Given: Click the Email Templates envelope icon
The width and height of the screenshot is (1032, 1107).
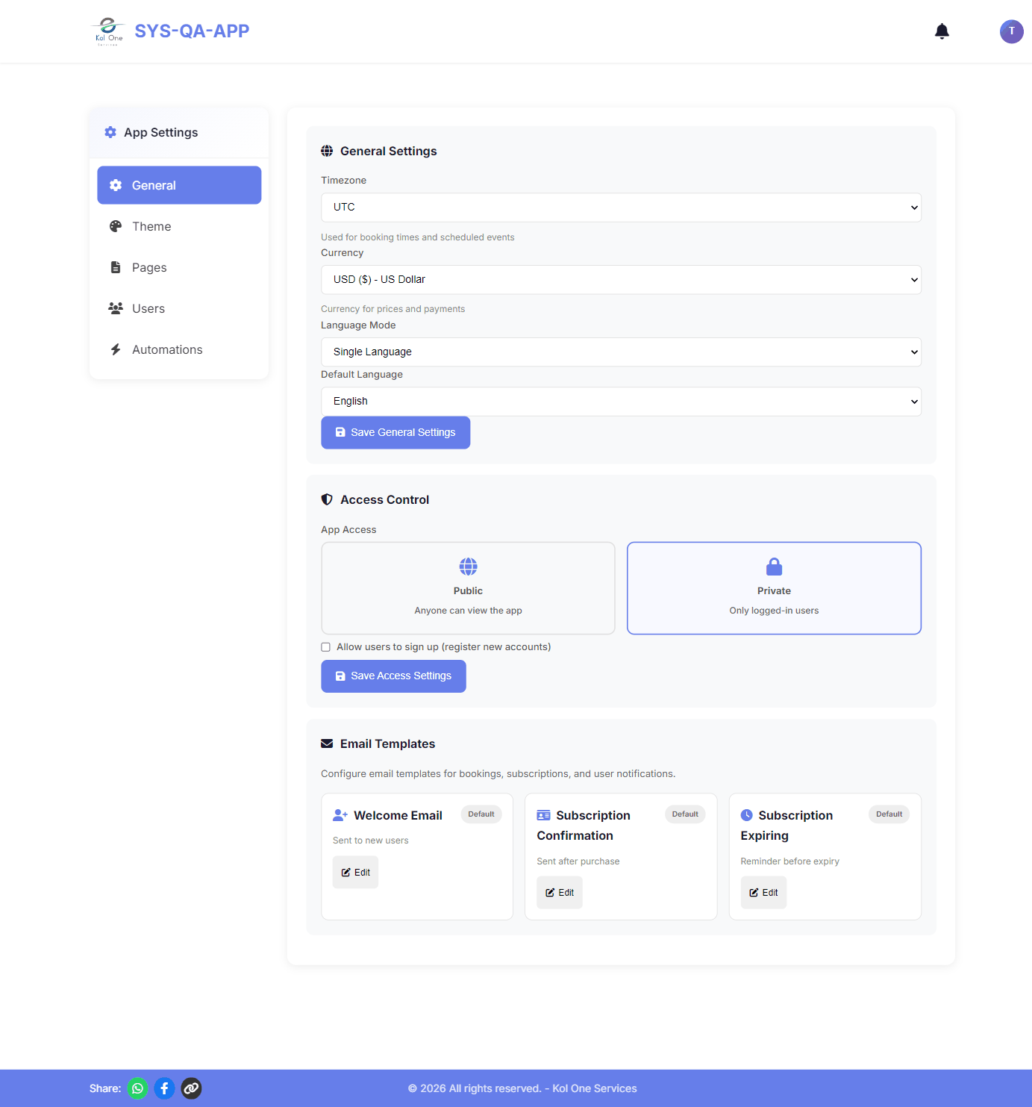Looking at the screenshot, I should [x=327, y=743].
